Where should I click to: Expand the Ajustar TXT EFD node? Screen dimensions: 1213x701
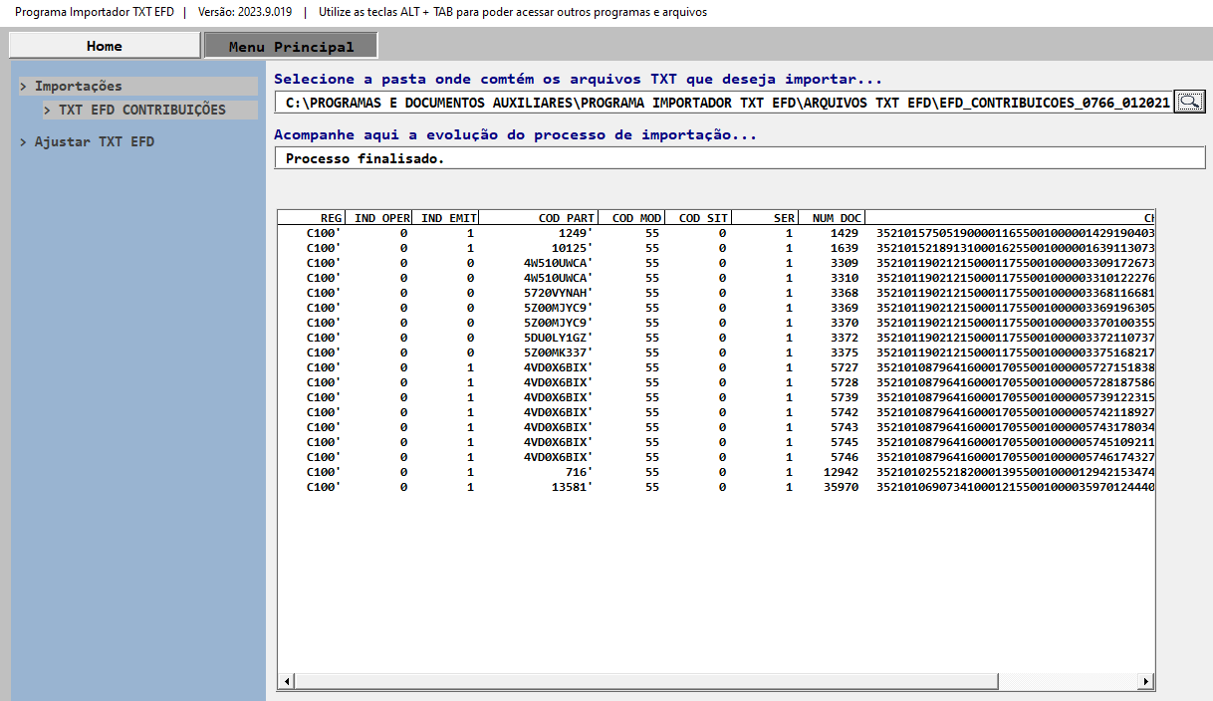click(x=88, y=141)
